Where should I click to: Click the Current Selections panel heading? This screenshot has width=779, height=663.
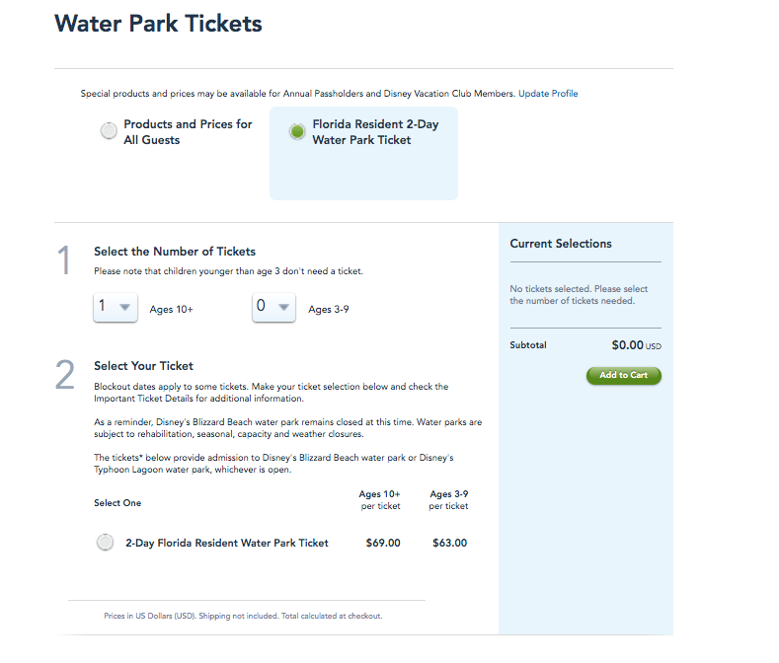click(x=561, y=244)
